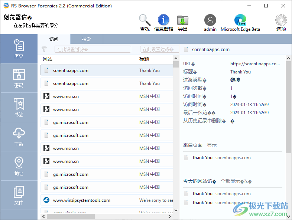Click the winzipsystemtools.com site favicon

point(46,200)
